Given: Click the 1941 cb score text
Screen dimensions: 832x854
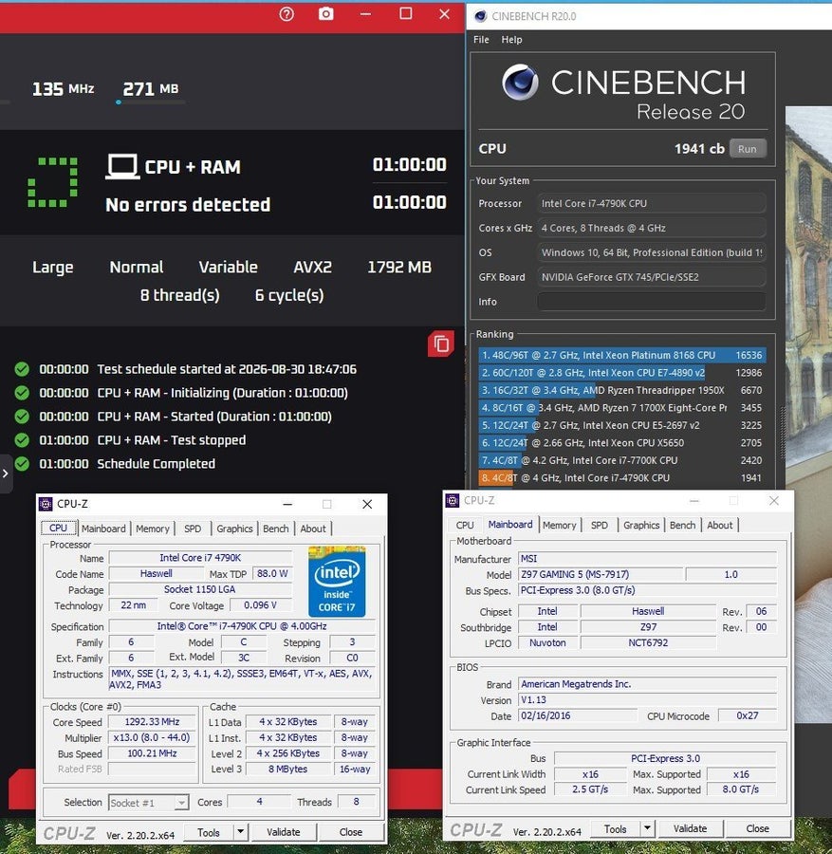Looking at the screenshot, I should pyautogui.click(x=699, y=149).
